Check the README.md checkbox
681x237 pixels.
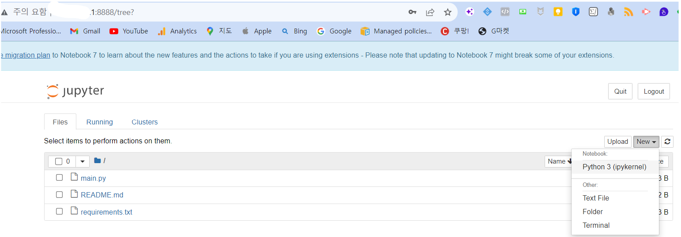(59, 194)
